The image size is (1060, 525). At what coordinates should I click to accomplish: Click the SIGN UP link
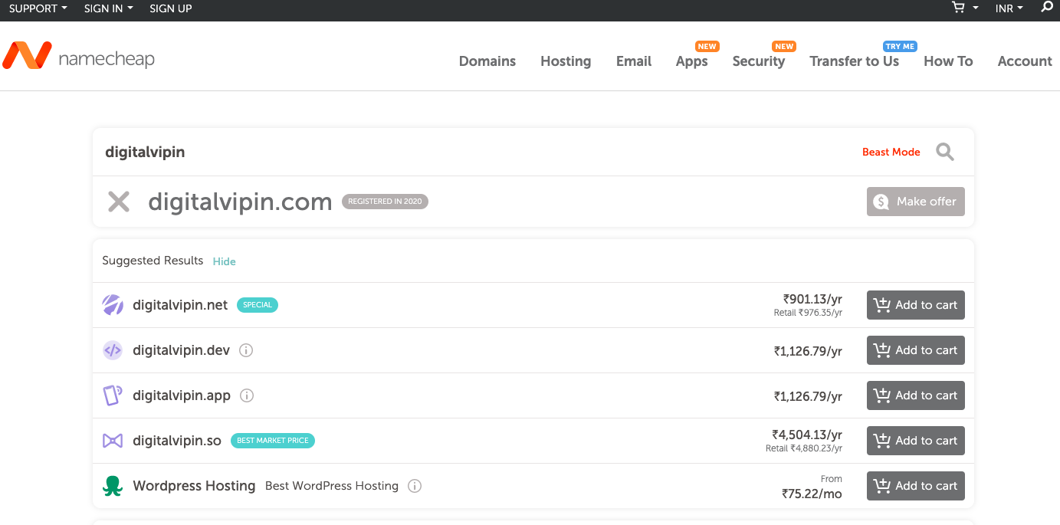(171, 8)
